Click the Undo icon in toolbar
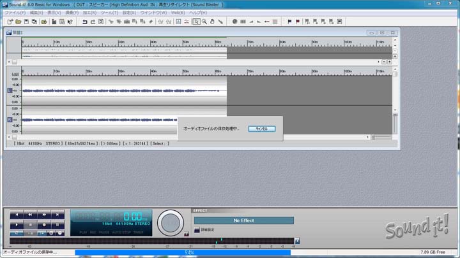Screen dimensions: 460x258 point(84,22)
